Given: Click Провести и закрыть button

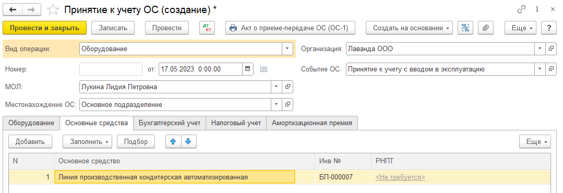Looking at the screenshot, I should tap(44, 28).
